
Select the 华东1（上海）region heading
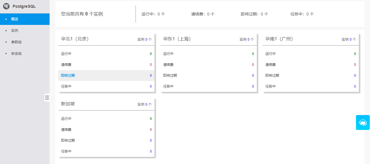pos(177,39)
